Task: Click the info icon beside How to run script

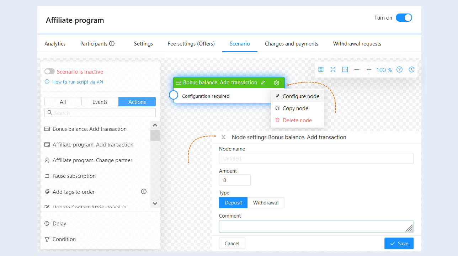Action: coord(47,82)
